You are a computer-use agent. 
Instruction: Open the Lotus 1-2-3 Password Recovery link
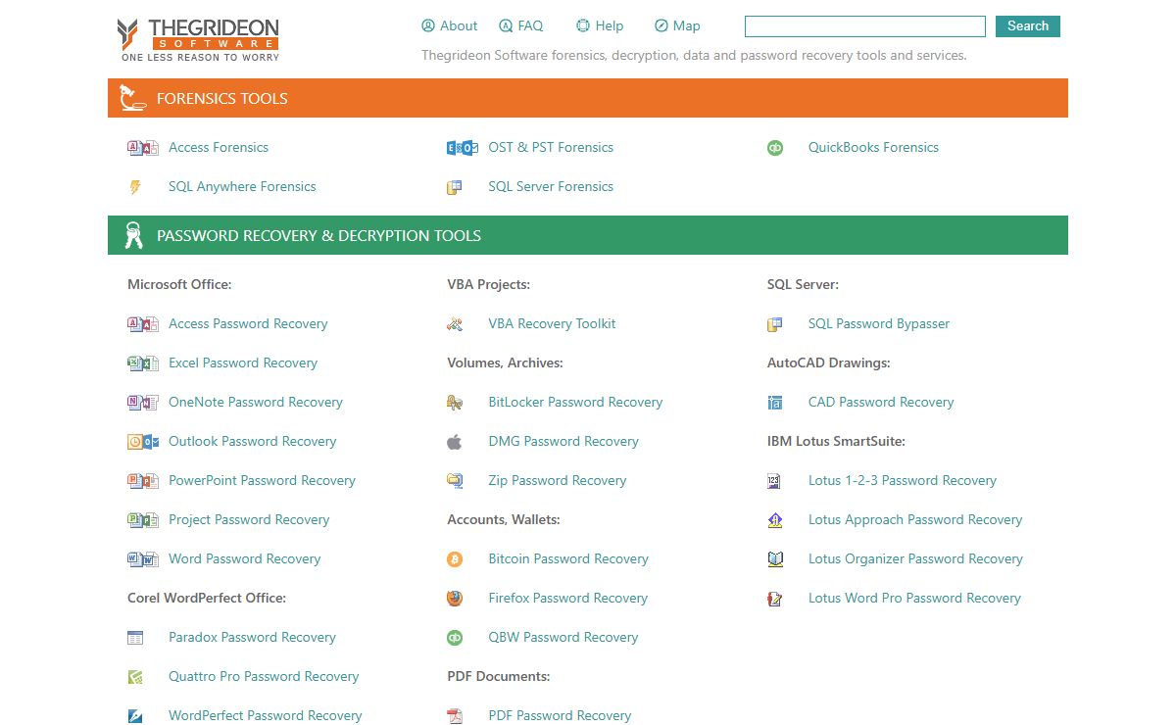click(903, 481)
